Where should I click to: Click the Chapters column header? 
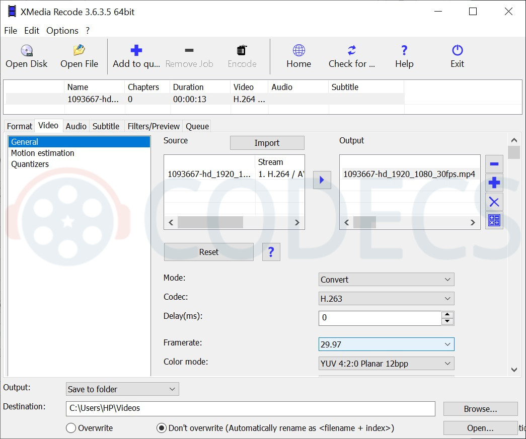pyautogui.click(x=147, y=87)
